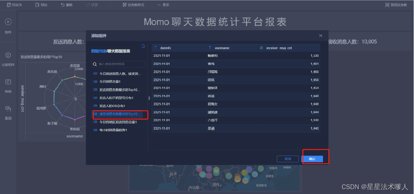Screen dimensions: 414x194
Task: Click the username column header
Action: [x=232, y=48]
